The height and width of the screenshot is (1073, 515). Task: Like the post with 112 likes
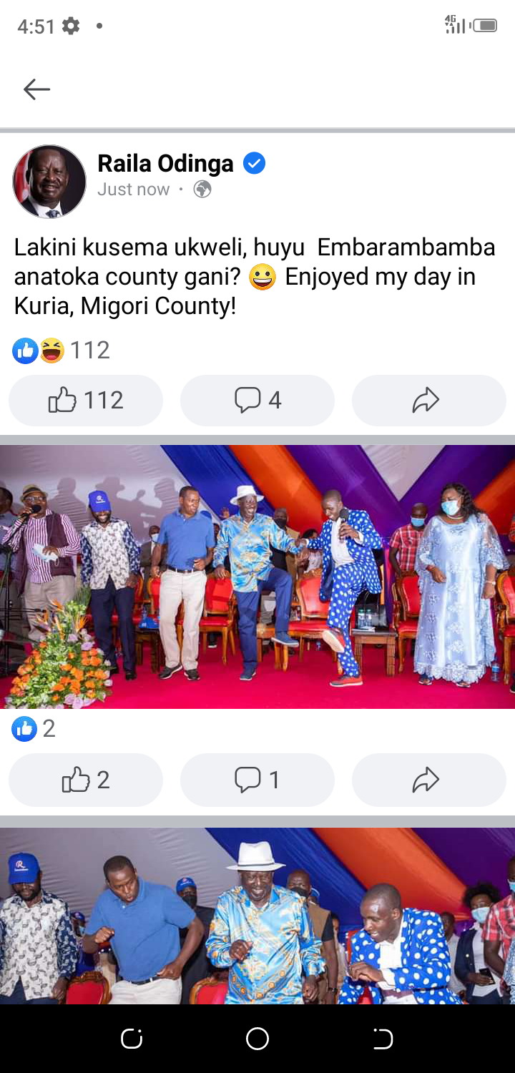coord(86,400)
